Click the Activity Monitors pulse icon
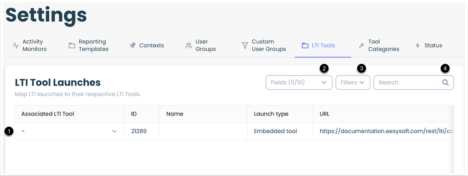The width and height of the screenshot is (468, 176). tap(15, 46)
